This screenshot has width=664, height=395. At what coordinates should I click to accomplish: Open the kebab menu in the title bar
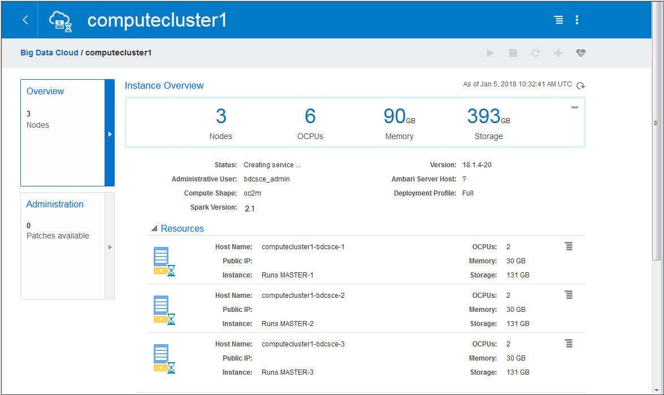click(577, 19)
